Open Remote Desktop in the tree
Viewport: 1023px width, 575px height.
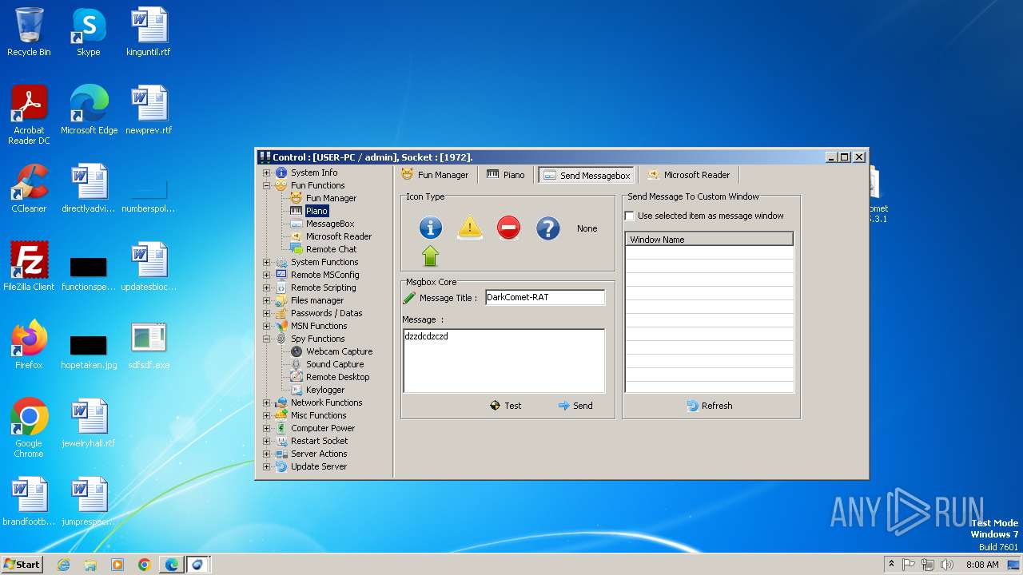tap(337, 377)
